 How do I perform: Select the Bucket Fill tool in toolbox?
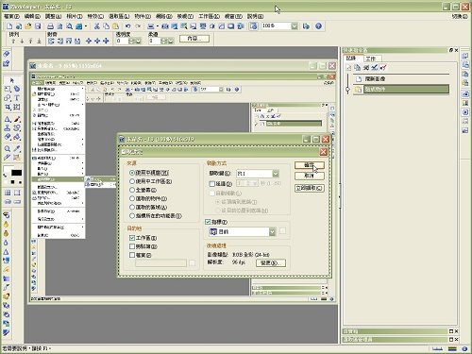click(17, 137)
